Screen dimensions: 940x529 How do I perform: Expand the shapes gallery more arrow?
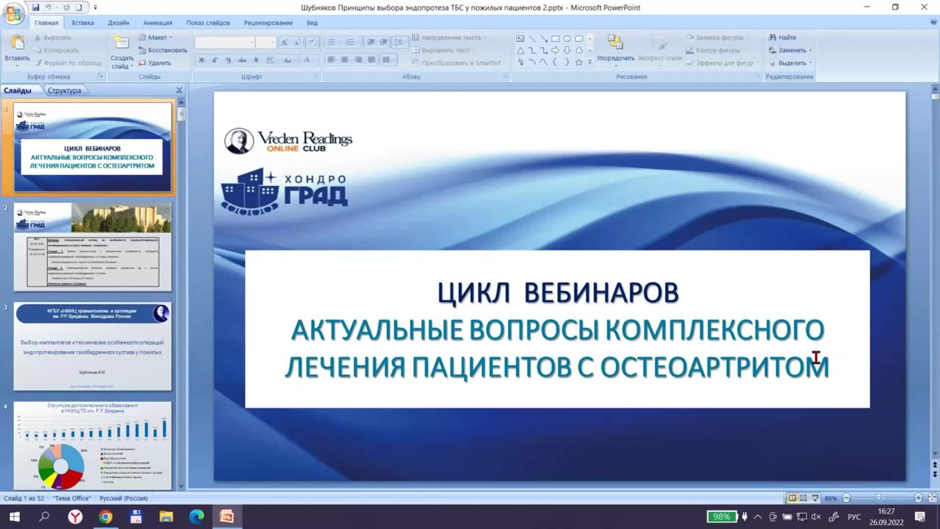(589, 62)
